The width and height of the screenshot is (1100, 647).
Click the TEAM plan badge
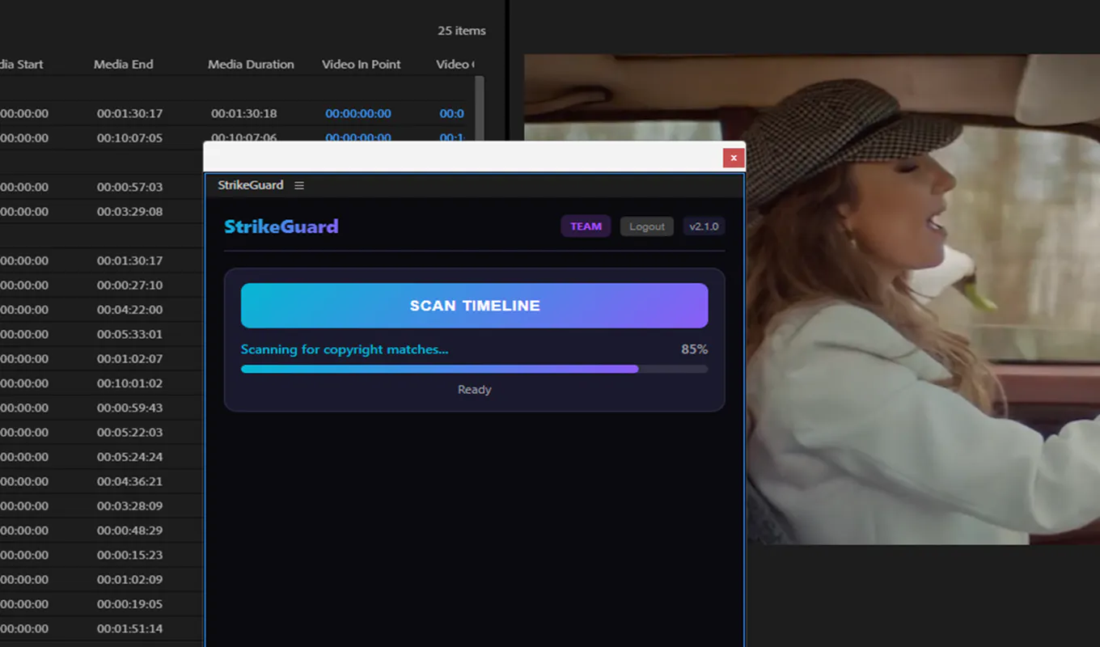point(586,226)
